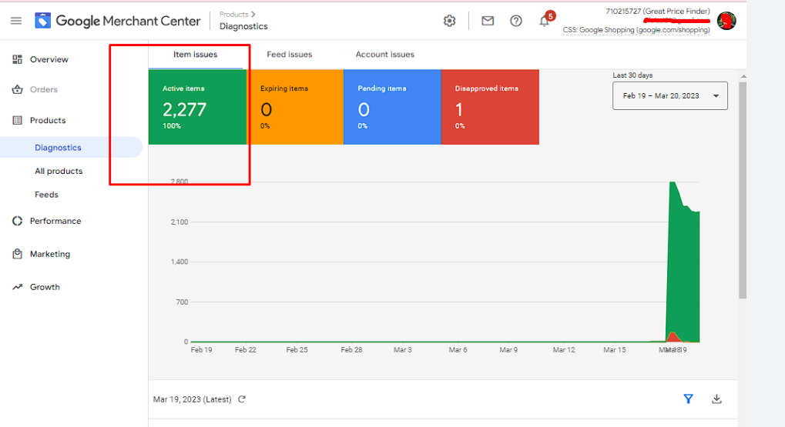Switch to the Feed issues tab
The height and width of the screenshot is (427, 785).
290,55
